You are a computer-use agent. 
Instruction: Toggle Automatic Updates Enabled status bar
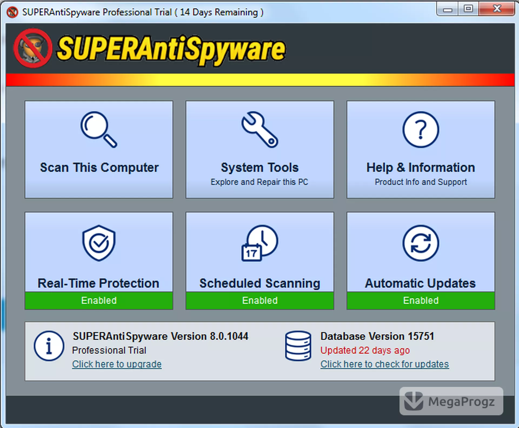tap(421, 300)
